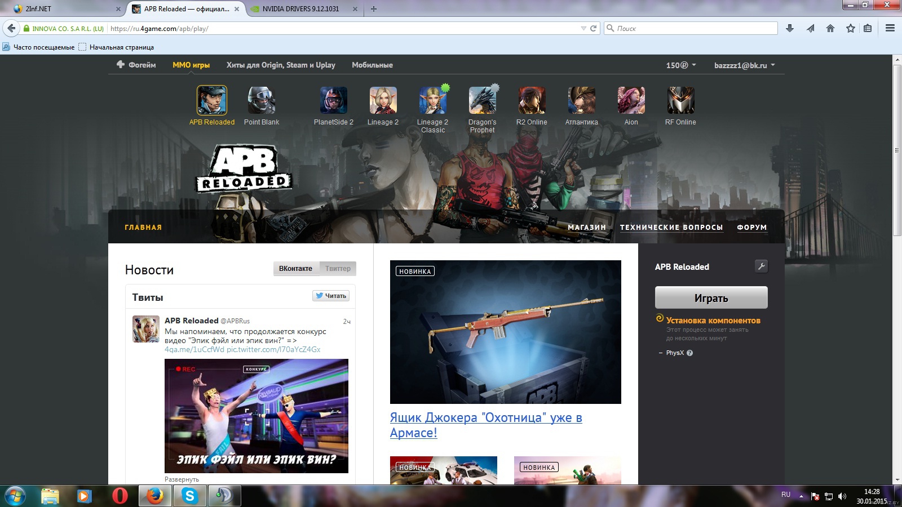The image size is (902, 507).
Task: Open Opera from the taskbar
Action: 120,496
